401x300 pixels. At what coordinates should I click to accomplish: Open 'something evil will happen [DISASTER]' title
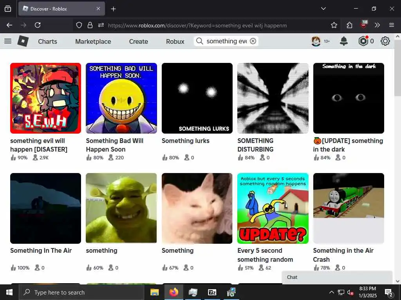tap(39, 145)
